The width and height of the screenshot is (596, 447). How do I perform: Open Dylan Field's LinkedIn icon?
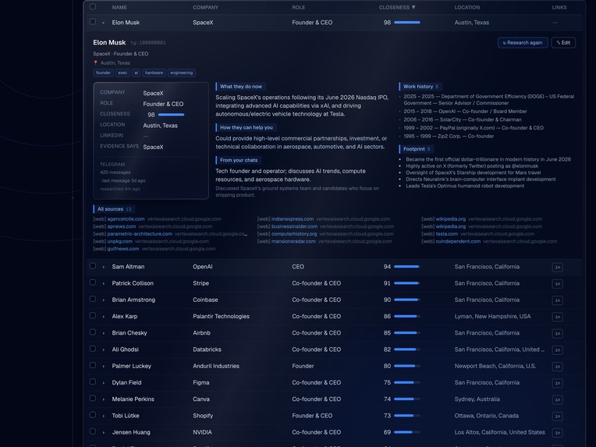(557, 383)
